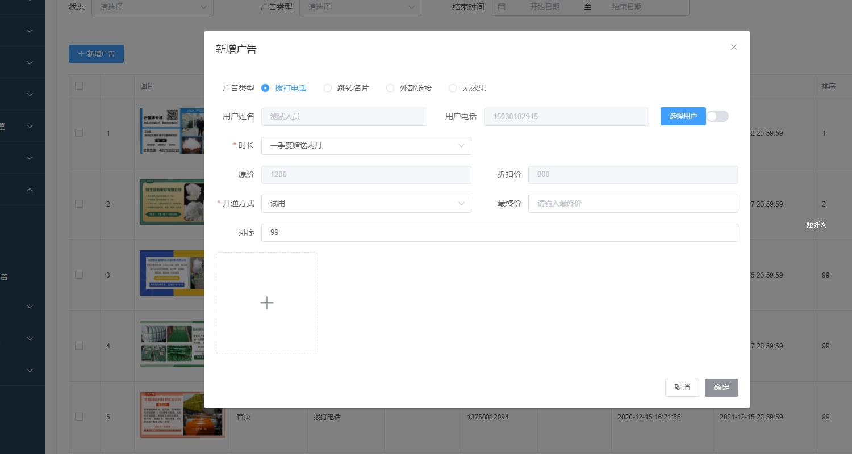Click the 选择用户 button

(683, 116)
